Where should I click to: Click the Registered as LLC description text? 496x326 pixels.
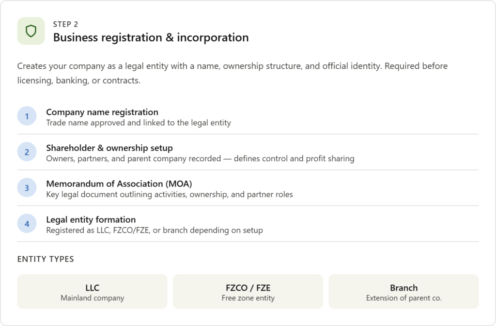point(155,231)
